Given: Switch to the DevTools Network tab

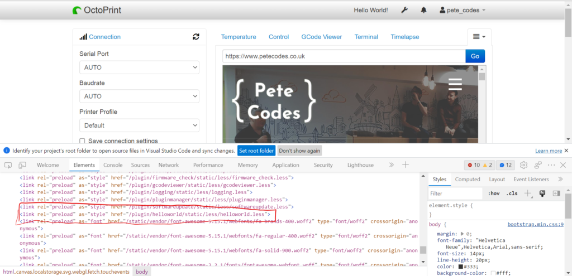Looking at the screenshot, I should coord(169,165).
